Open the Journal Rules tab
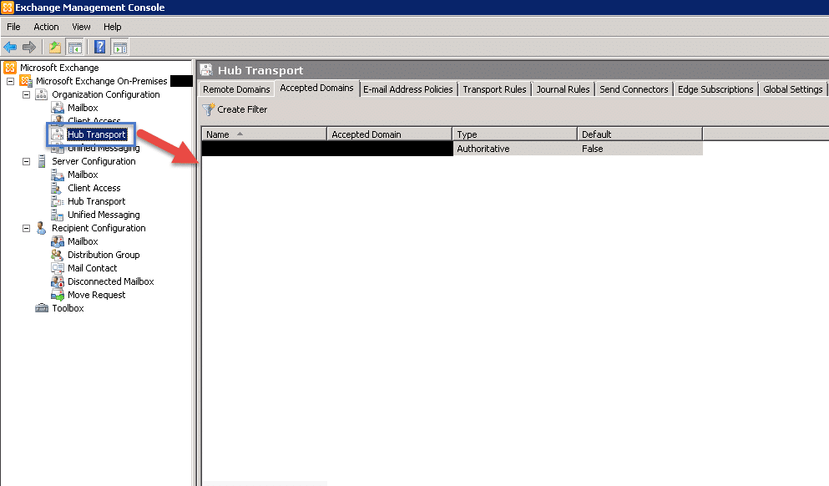Screen dimensions: 829x486 (x=563, y=89)
